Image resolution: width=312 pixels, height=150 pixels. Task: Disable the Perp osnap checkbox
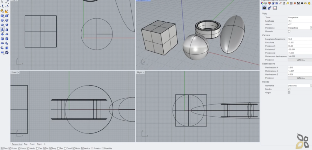[x=51, y=148]
